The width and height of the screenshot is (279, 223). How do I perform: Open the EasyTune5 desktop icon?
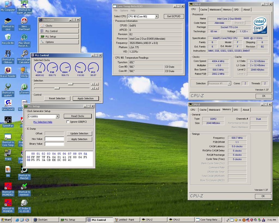[8, 103]
